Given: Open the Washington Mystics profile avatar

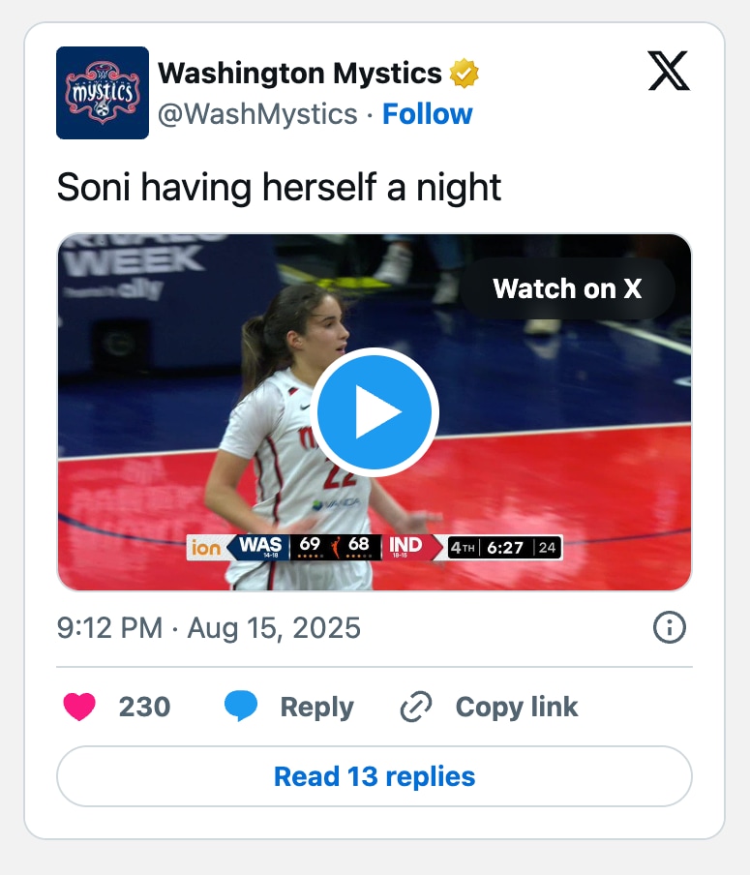Looking at the screenshot, I should tap(103, 93).
